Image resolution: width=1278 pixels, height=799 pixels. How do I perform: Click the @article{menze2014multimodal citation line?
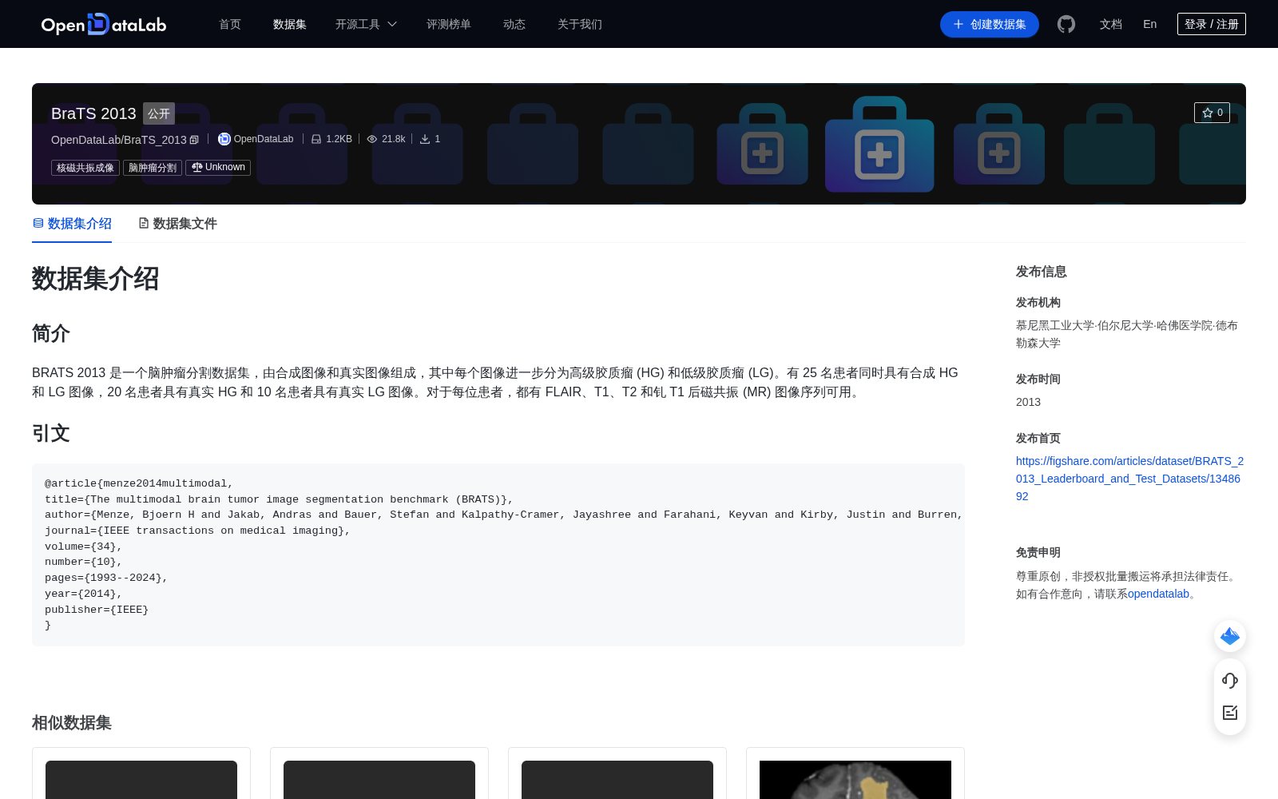(139, 483)
